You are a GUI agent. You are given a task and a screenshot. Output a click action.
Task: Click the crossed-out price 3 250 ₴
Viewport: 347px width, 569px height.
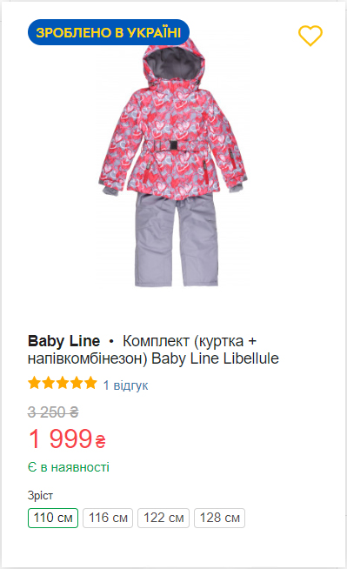coord(53,412)
